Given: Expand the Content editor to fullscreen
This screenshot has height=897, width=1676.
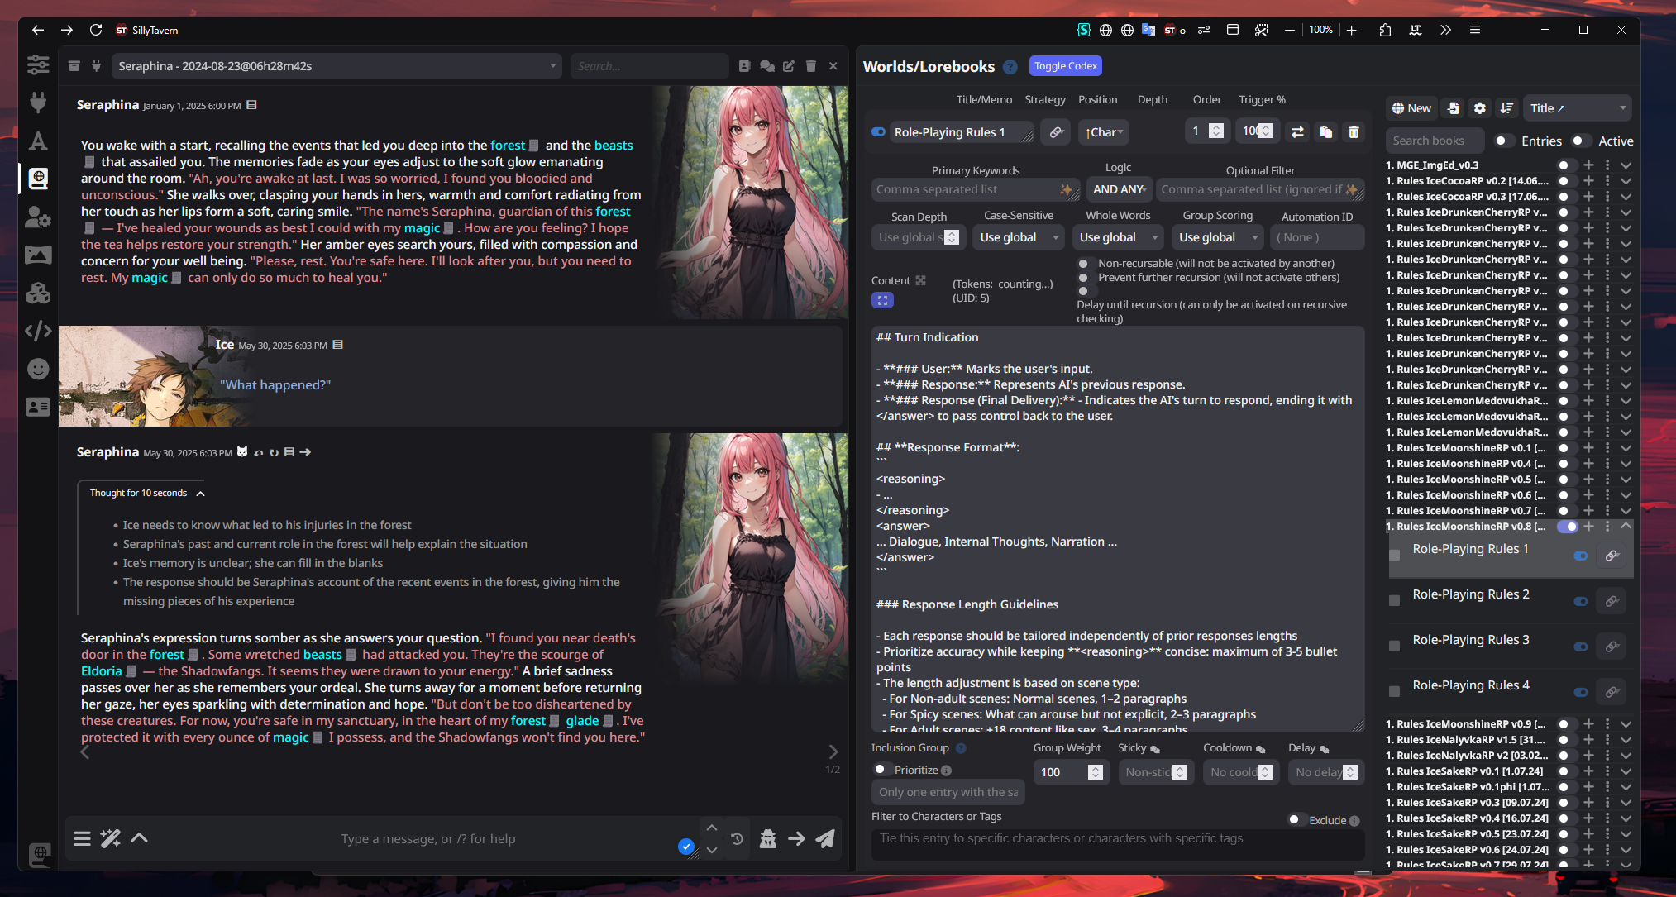Looking at the screenshot, I should point(882,300).
